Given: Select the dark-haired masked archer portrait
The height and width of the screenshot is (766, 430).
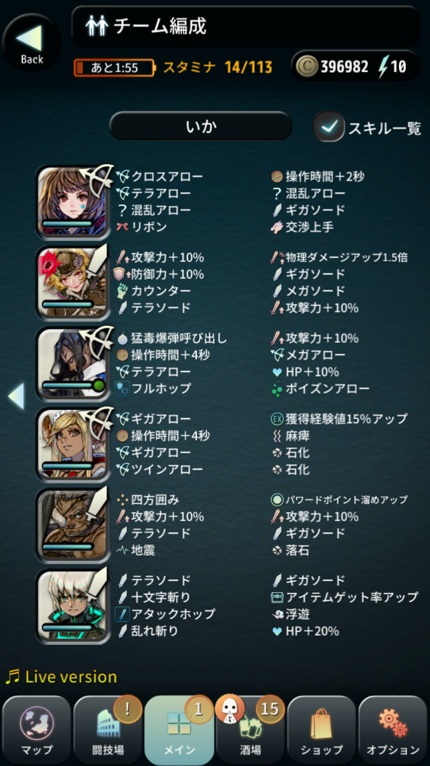Looking at the screenshot, I should point(73,363).
